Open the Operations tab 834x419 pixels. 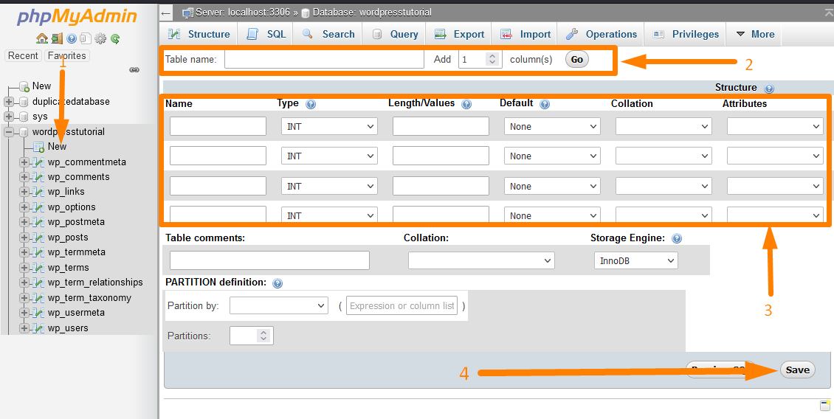(x=601, y=34)
